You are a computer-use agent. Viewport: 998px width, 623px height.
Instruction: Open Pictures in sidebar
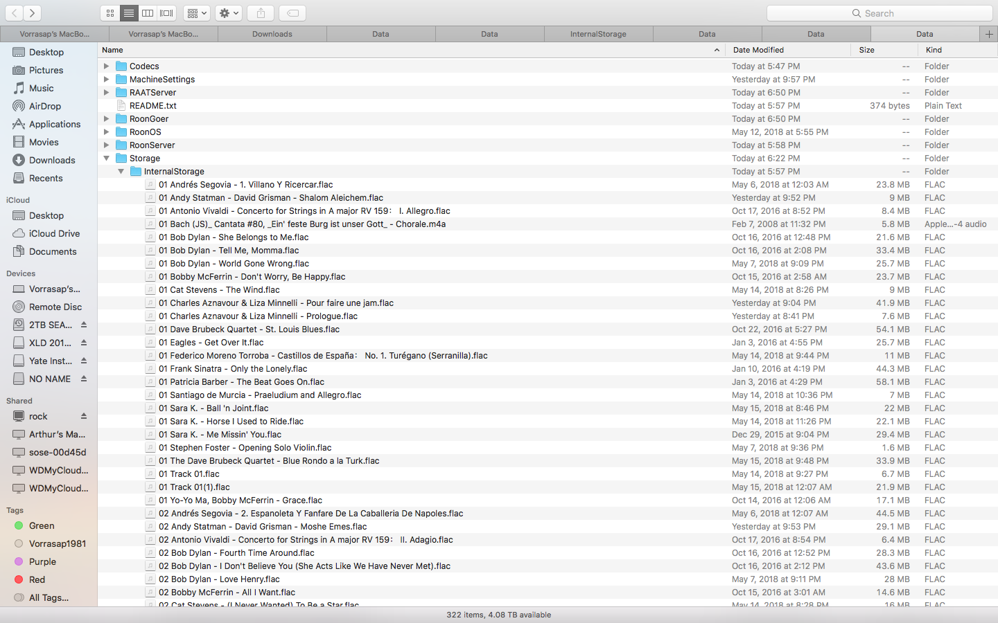click(46, 70)
